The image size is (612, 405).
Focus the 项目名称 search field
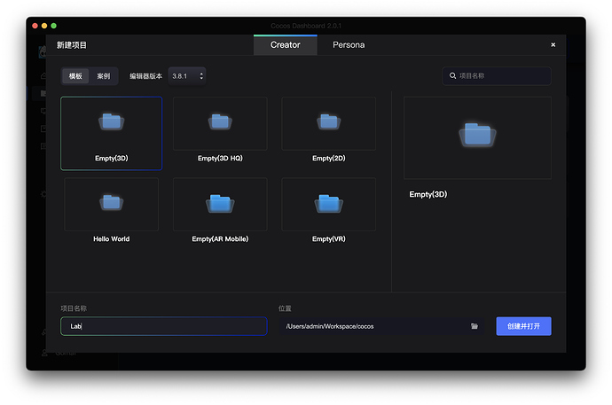click(497, 75)
